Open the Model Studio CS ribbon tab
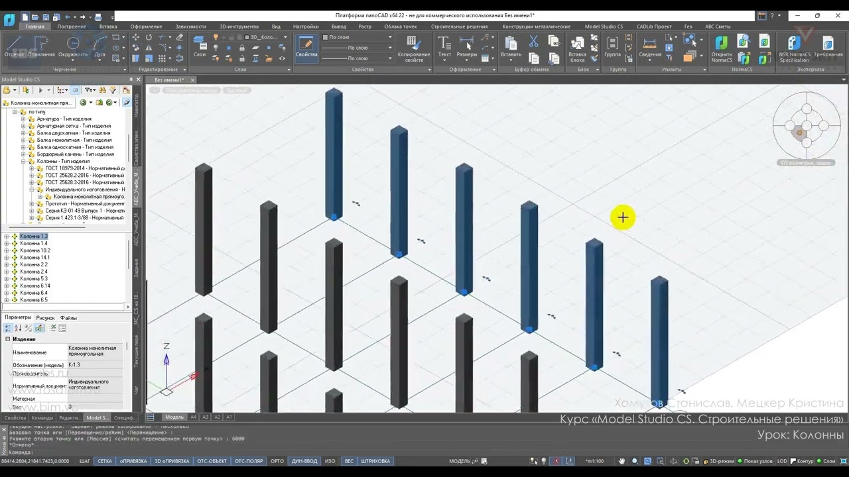Screen dimensions: 849x477 point(604,26)
